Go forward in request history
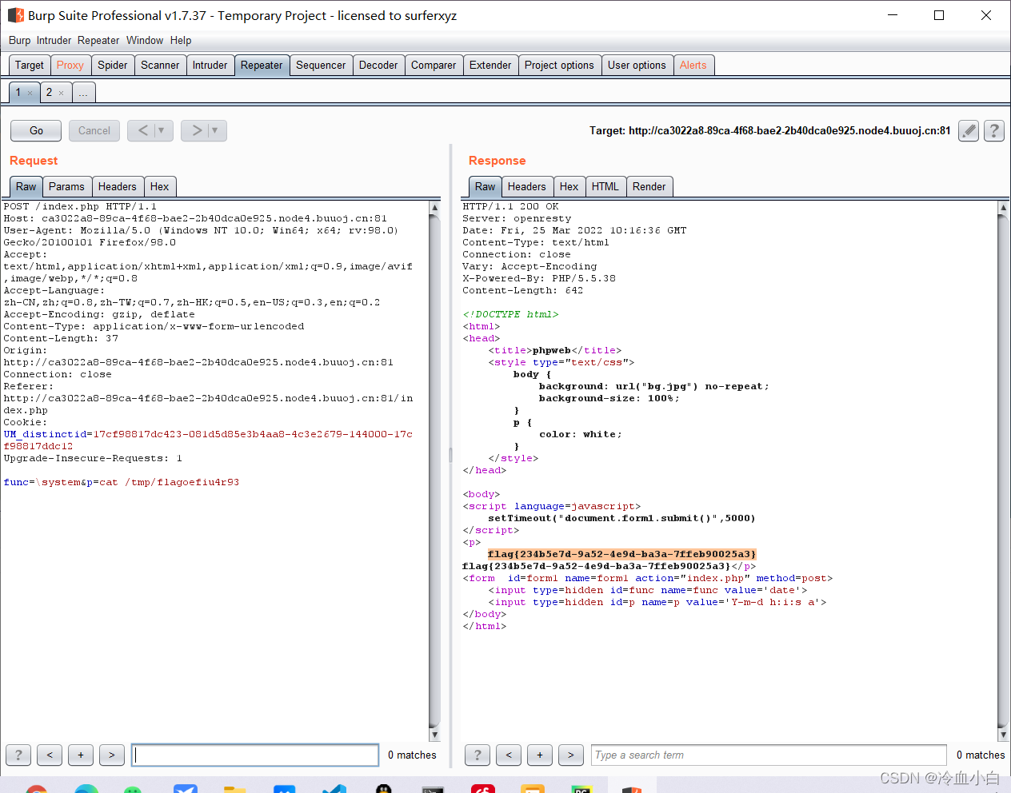The width and height of the screenshot is (1011, 793). coord(197,130)
